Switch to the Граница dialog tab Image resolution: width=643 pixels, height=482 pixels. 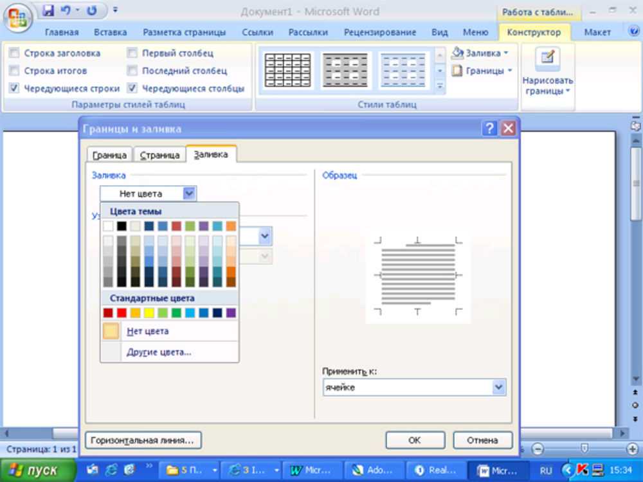pyautogui.click(x=109, y=155)
